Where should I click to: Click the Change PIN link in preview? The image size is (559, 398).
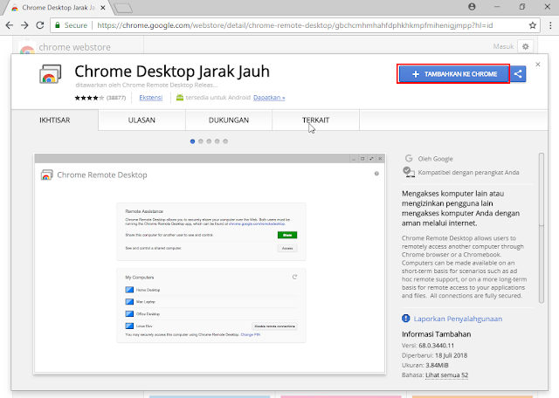coord(251,334)
